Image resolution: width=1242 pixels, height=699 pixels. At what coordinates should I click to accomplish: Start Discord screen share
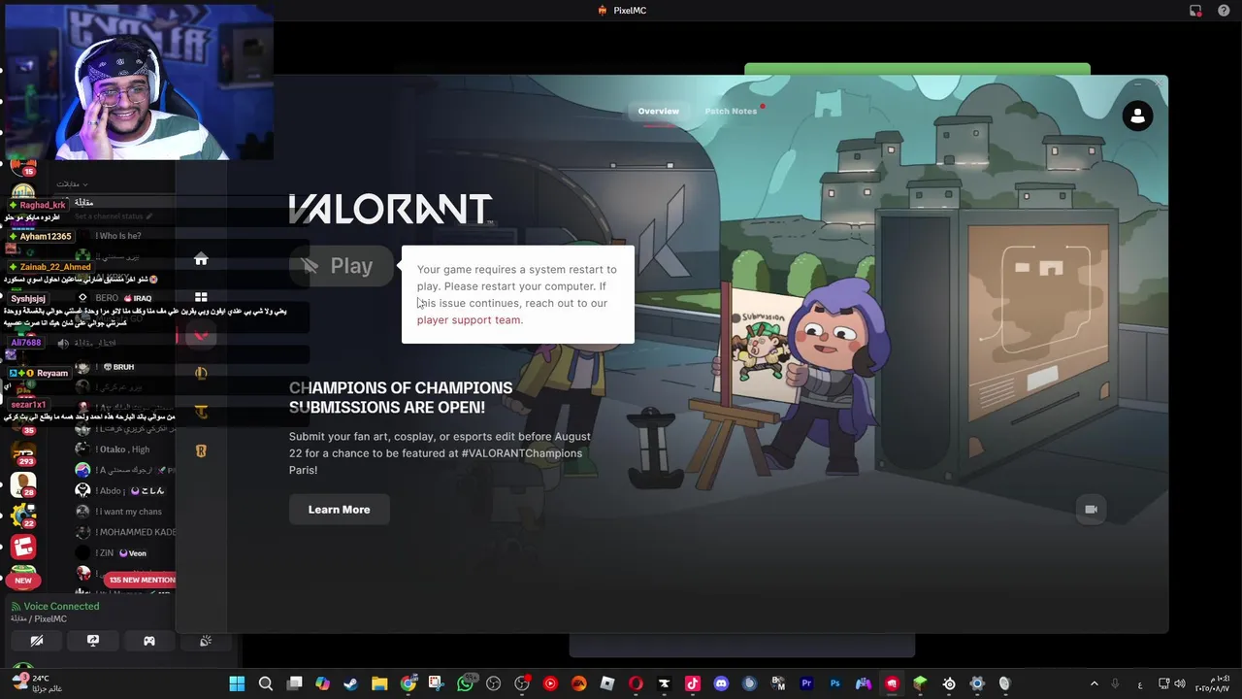pyautogui.click(x=93, y=641)
